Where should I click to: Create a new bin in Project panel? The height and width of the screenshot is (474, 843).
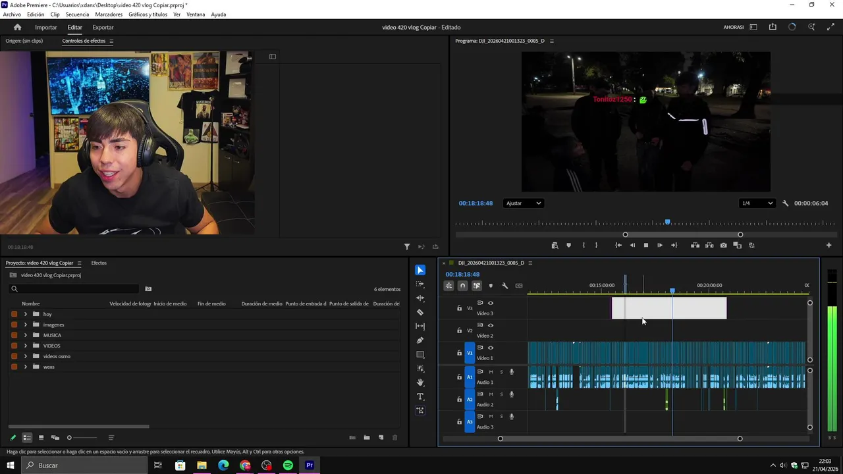click(x=367, y=438)
